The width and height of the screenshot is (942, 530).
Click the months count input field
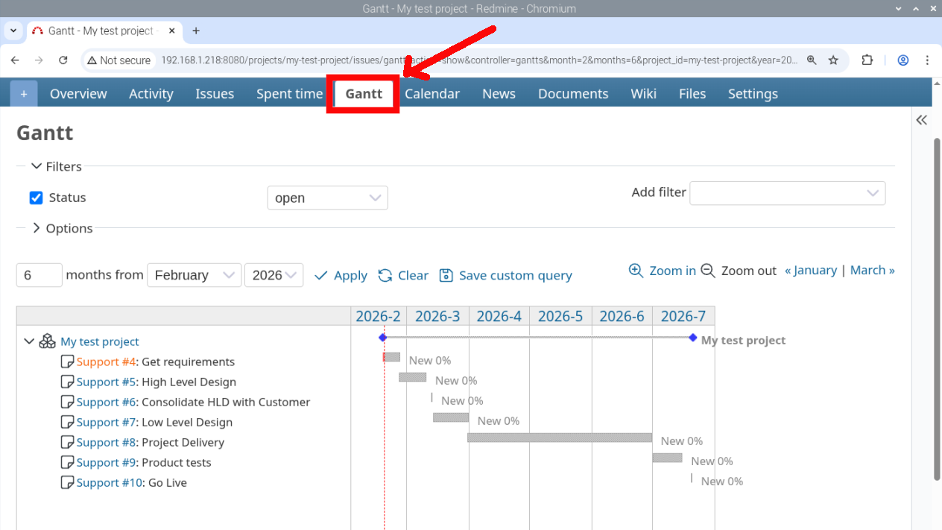pos(39,275)
